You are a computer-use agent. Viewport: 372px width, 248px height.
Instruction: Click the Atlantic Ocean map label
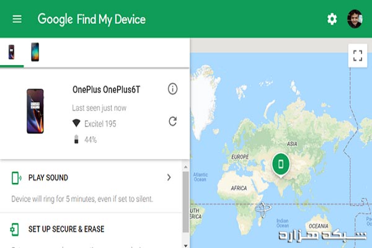(x=200, y=177)
